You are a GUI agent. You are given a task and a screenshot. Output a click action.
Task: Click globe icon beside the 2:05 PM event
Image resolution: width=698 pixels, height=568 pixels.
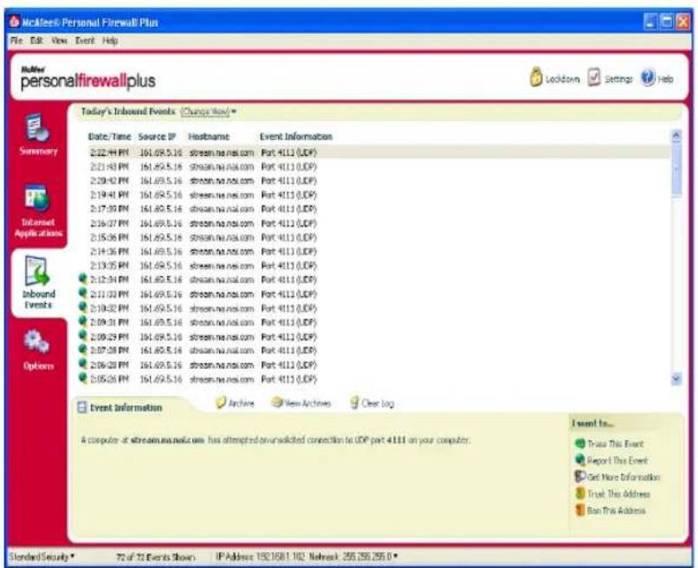click(x=83, y=378)
